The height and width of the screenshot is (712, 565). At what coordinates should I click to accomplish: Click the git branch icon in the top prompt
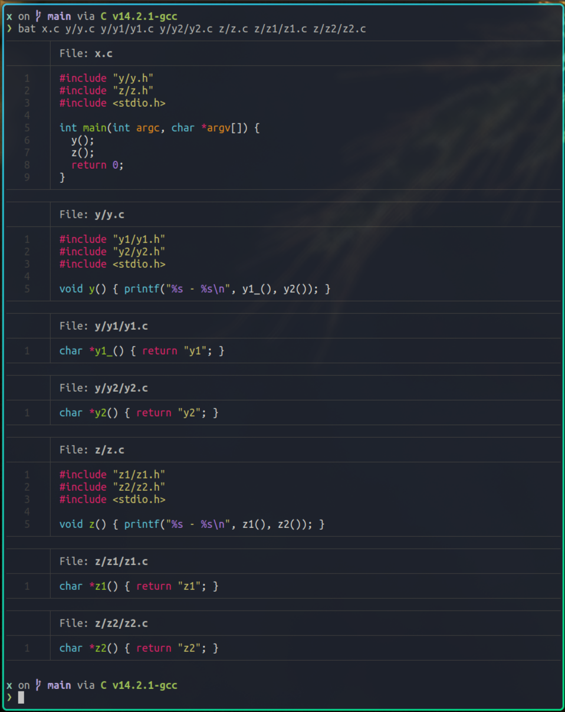click(x=38, y=17)
